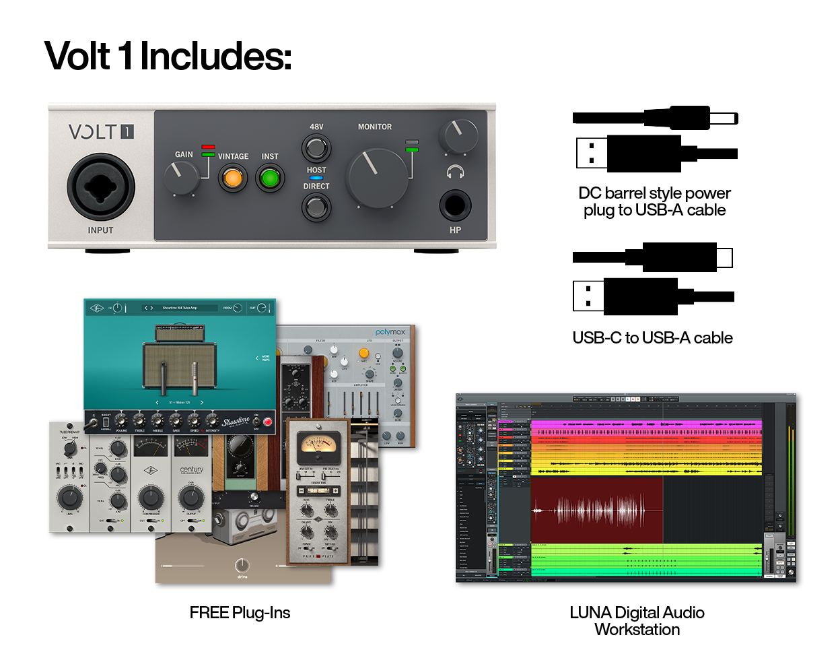Click the 'FREE Plug-Ins' caption

pyautogui.click(x=240, y=613)
